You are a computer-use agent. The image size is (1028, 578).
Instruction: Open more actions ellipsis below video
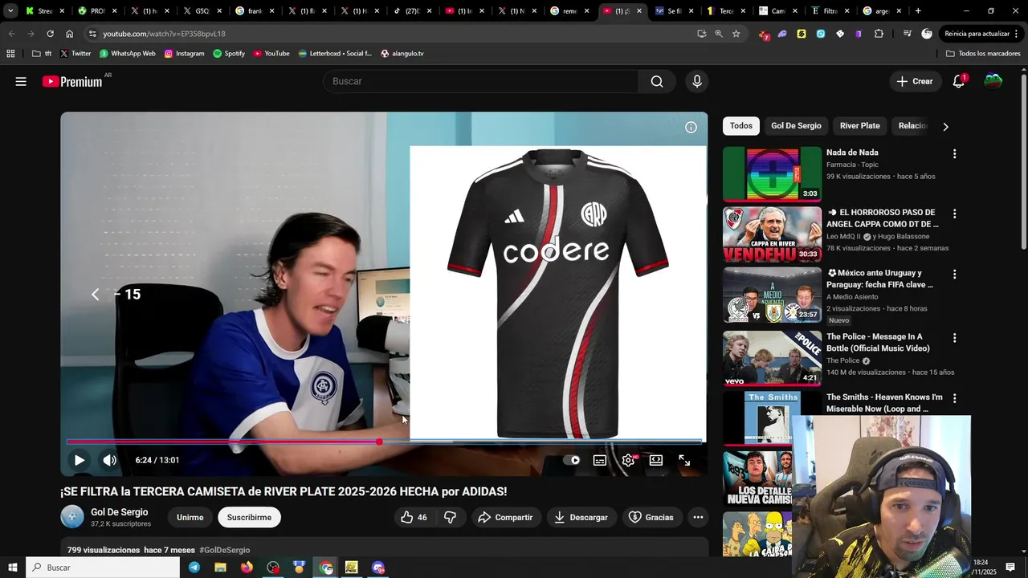698,517
